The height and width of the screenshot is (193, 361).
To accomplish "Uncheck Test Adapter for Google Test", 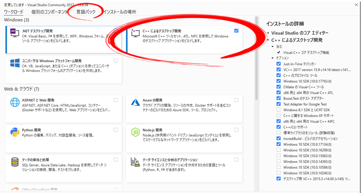I will pos(279,104).
